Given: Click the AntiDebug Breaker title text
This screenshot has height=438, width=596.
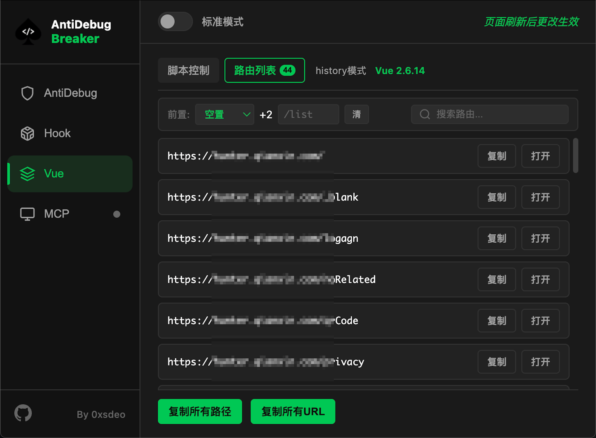Looking at the screenshot, I should pos(81,32).
